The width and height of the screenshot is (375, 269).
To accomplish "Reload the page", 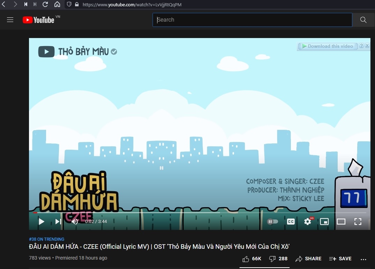I will (x=45, y=4).
